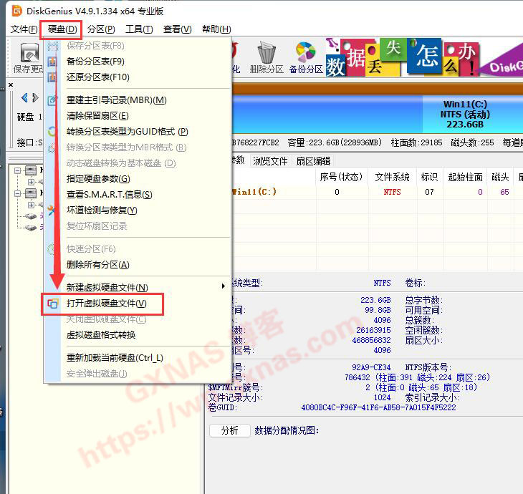Click the 删除分区 trash can icon
523x494 pixels.
[267, 57]
